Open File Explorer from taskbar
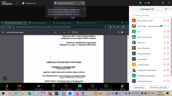Viewport: 172px width, 96px height. 23,93
